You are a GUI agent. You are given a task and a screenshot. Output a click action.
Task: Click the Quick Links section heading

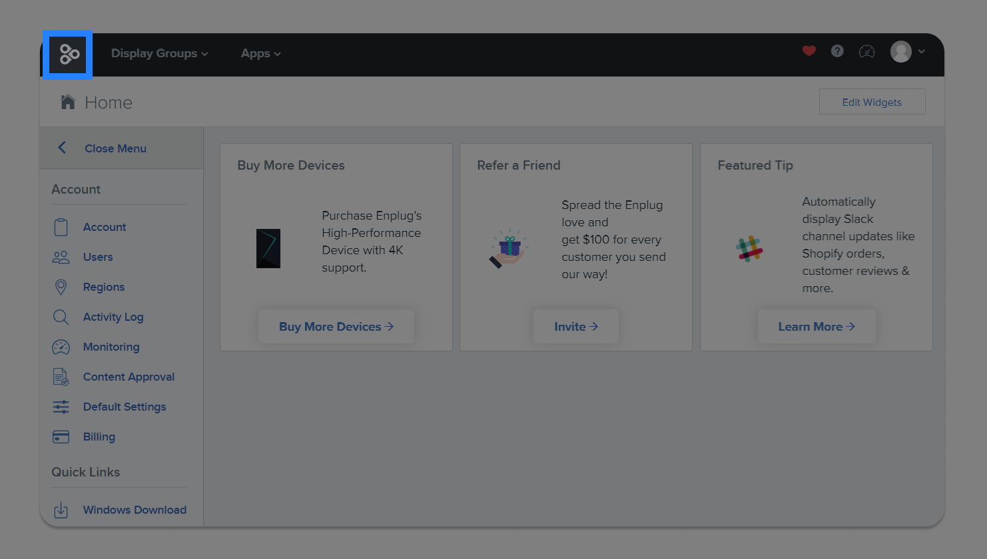pos(86,472)
